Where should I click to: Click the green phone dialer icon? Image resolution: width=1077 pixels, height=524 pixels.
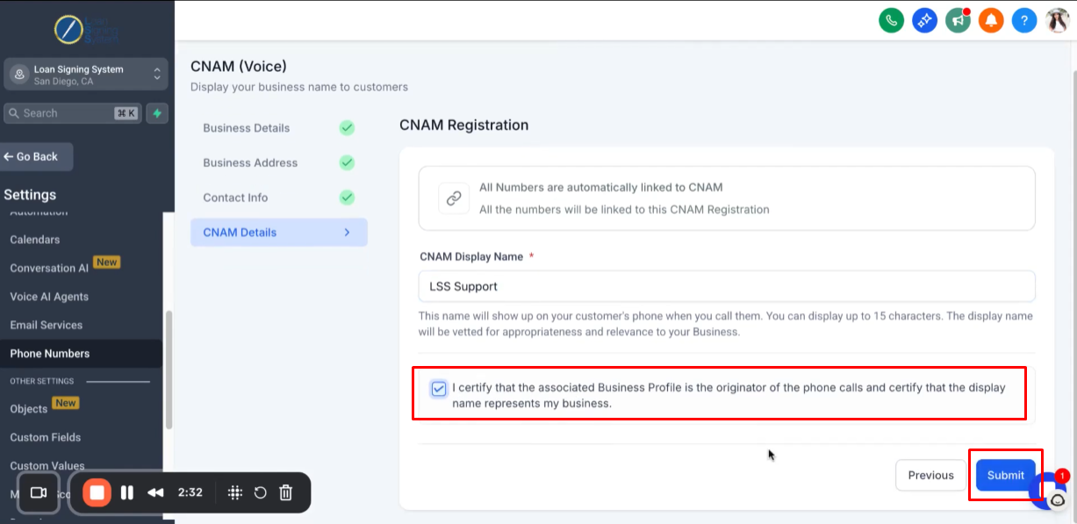coord(892,20)
